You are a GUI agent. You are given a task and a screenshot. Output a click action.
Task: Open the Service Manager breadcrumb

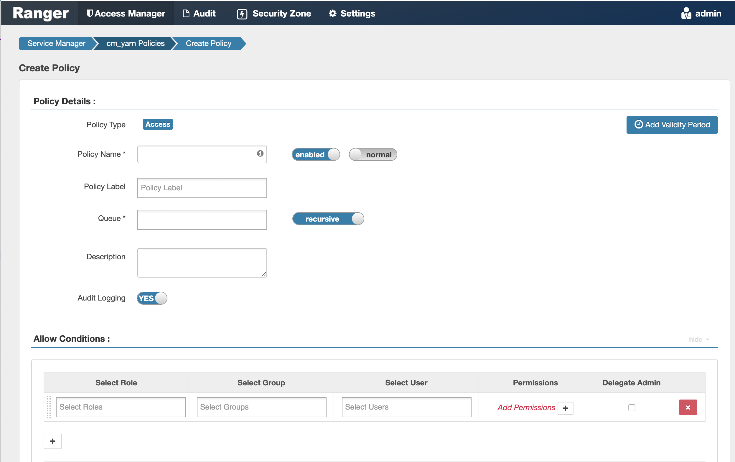(x=56, y=43)
